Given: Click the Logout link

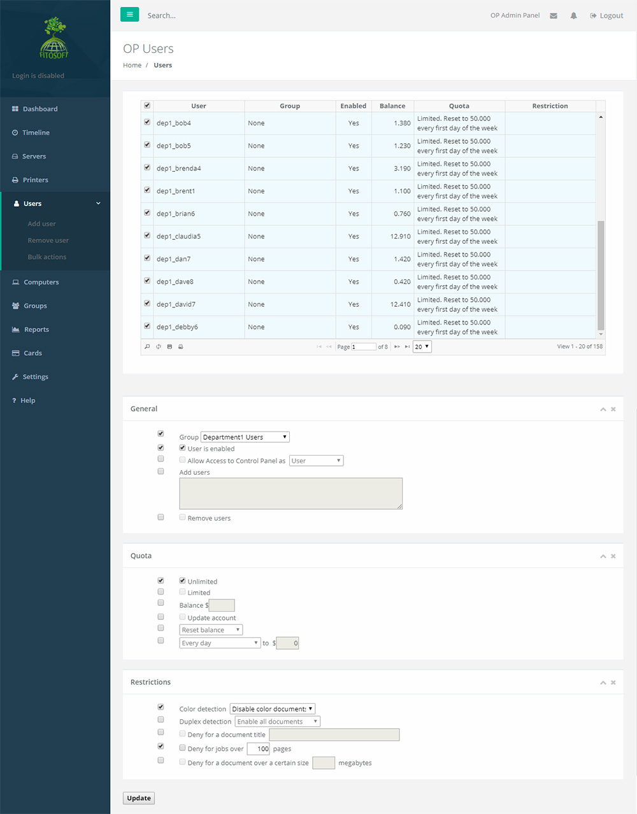Looking at the screenshot, I should point(606,16).
